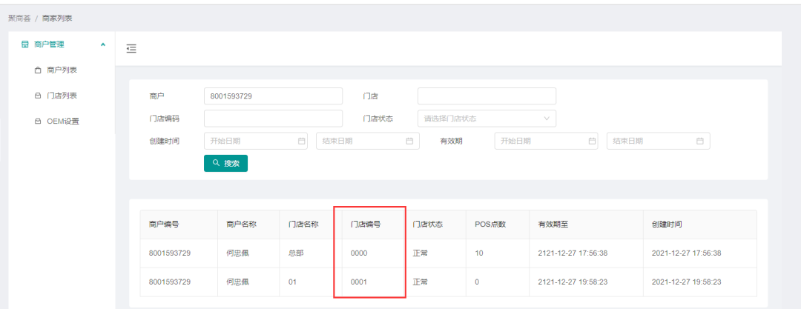Image resolution: width=801 pixels, height=309 pixels.
Task: Focus the 门店编码 text input
Action: [x=272, y=119]
